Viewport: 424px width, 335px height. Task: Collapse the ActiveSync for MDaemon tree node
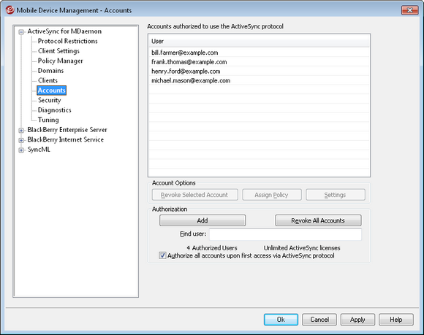[21, 32]
